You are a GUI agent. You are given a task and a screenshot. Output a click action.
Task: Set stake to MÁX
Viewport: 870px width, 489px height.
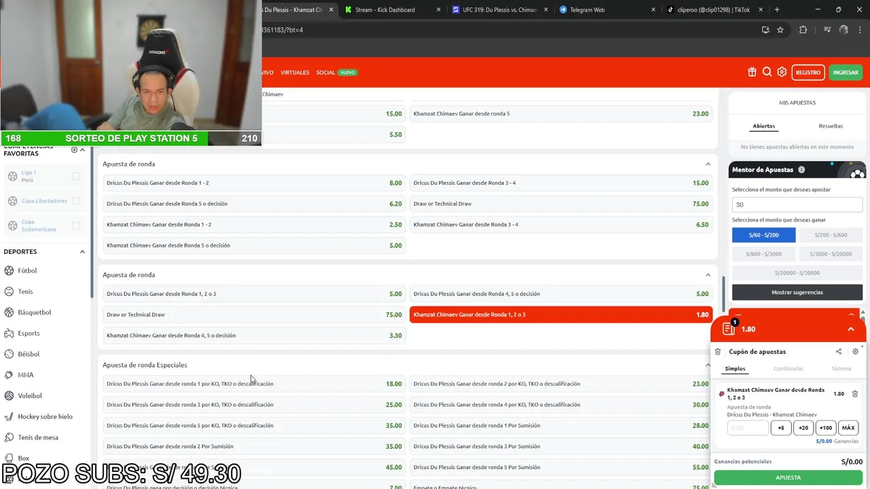[x=848, y=428]
